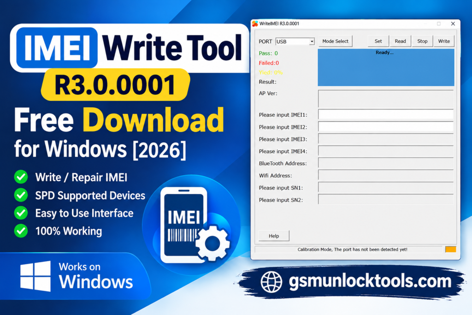
Task: Click the Set button
Action: 378,41
